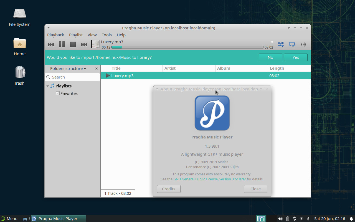Collapse the About dialog shade triangle
Viewport: 355px width, 222px height.
[x=157, y=89]
